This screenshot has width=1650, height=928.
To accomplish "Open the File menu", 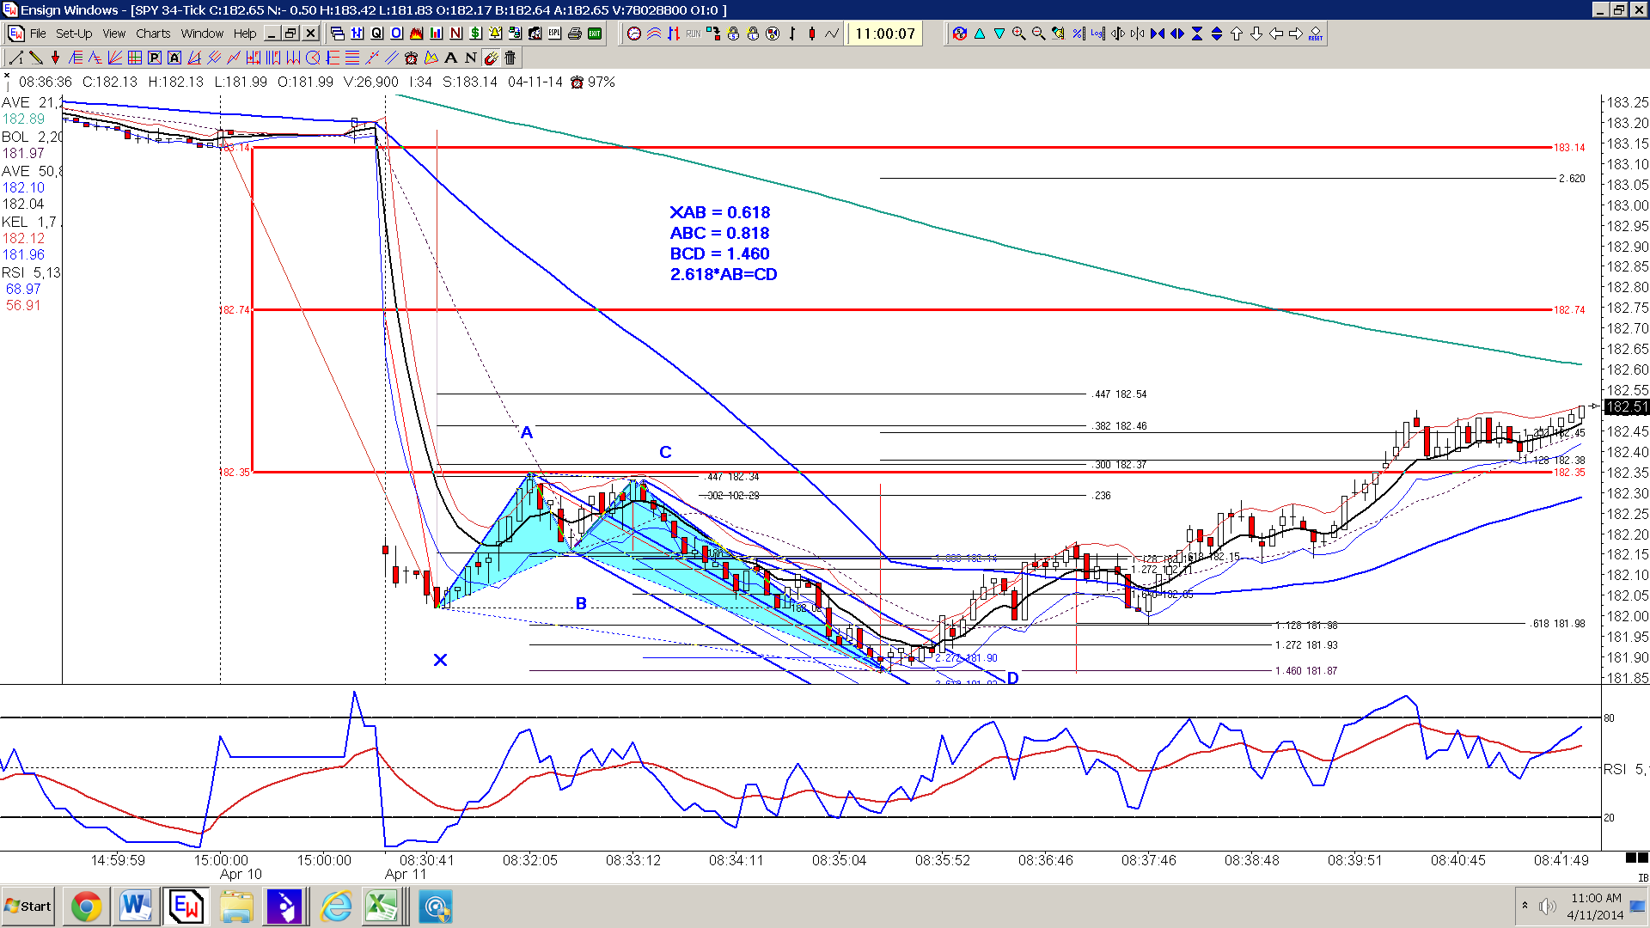I will click(x=38, y=34).
